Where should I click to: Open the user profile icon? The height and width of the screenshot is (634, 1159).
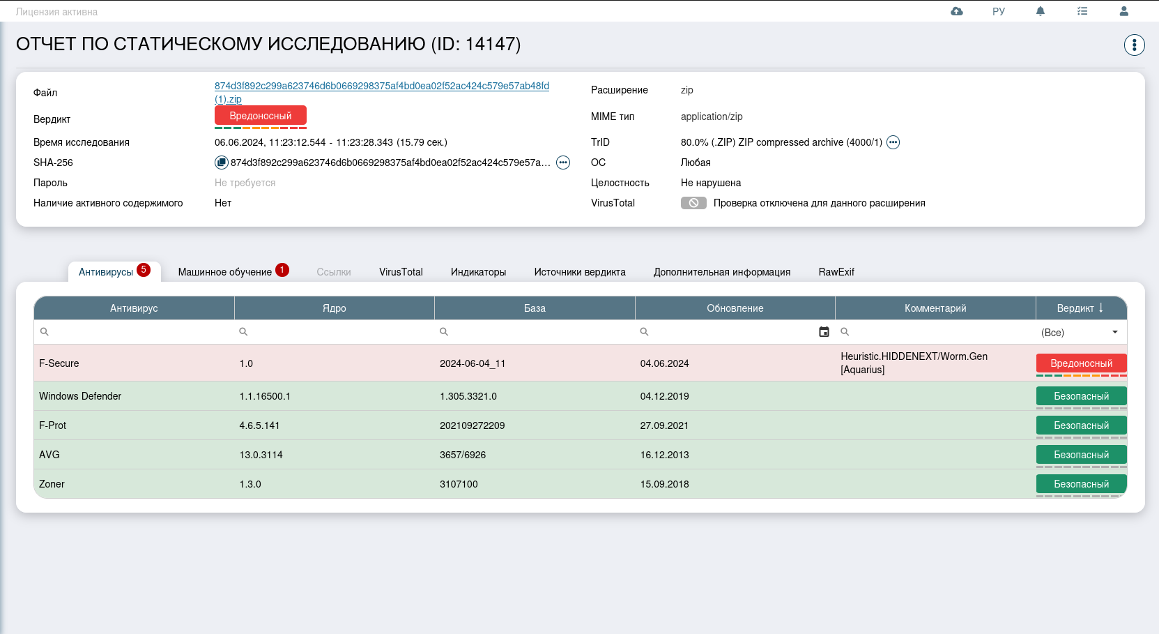pyautogui.click(x=1123, y=11)
